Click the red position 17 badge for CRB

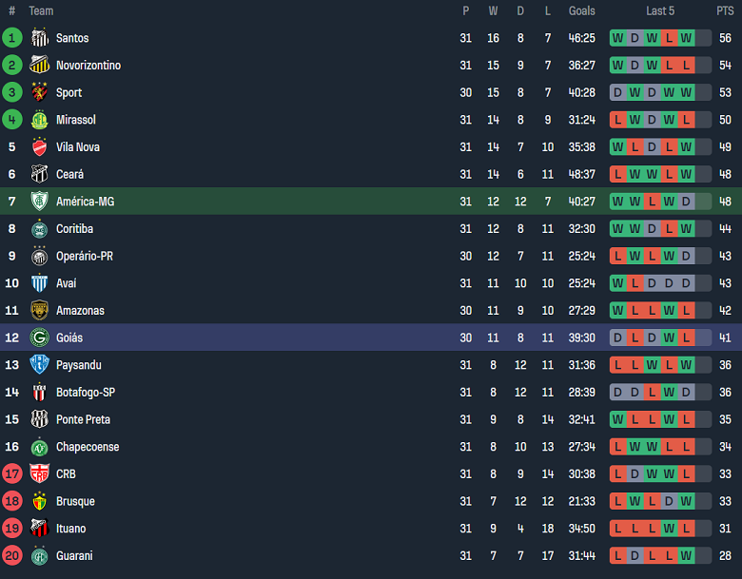pyautogui.click(x=12, y=474)
